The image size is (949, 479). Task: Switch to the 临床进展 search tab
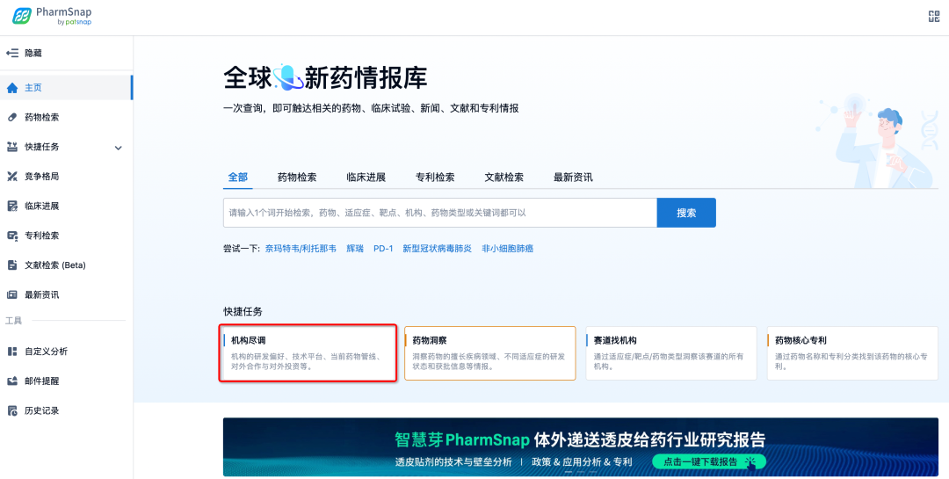click(366, 178)
